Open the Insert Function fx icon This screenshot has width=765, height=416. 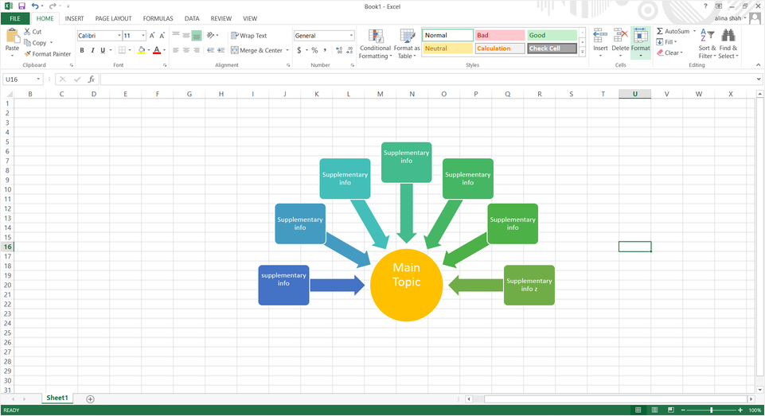click(x=92, y=80)
